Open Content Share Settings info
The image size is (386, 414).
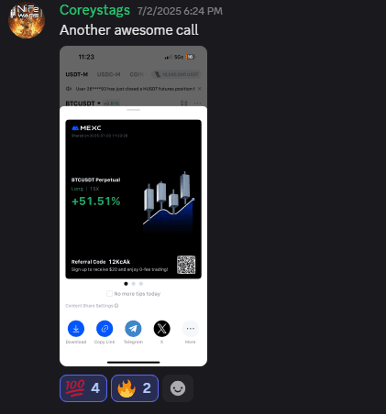coord(116,306)
